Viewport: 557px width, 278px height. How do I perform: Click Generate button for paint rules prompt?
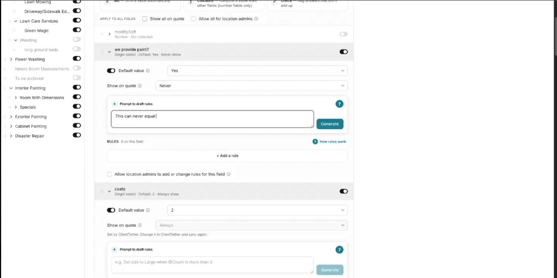coord(330,124)
